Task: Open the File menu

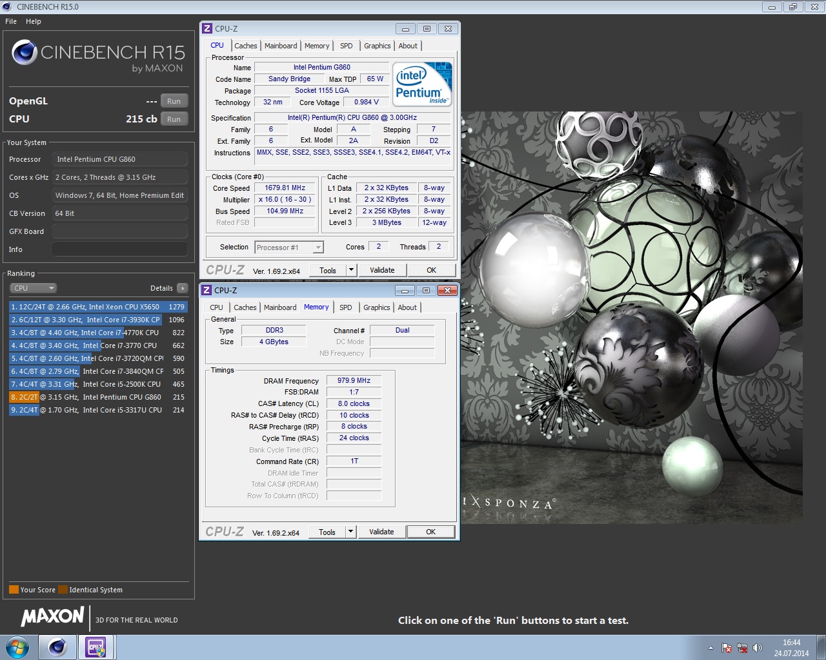Action: (11, 21)
